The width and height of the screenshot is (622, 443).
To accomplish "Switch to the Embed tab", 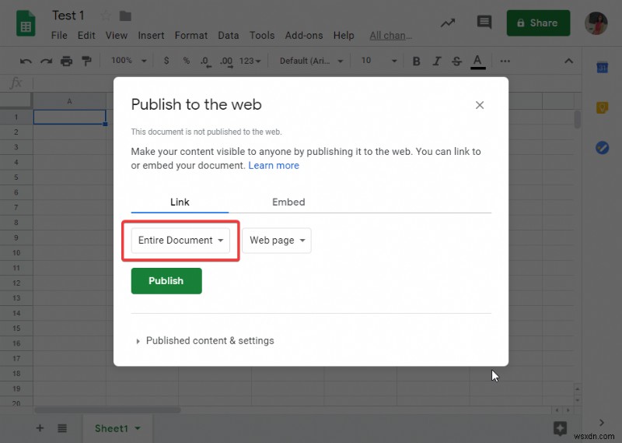I will [288, 202].
